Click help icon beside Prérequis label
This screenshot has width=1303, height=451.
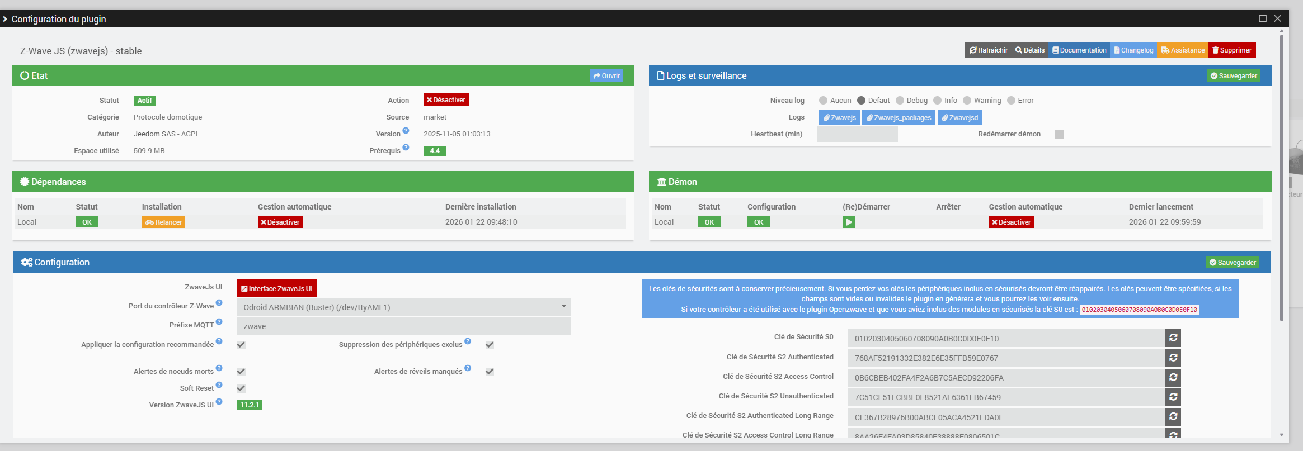(x=406, y=148)
